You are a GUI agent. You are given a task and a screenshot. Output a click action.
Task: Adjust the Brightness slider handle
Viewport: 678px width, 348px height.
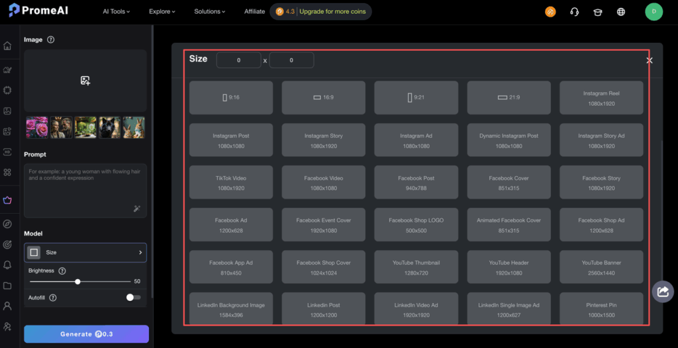click(78, 281)
